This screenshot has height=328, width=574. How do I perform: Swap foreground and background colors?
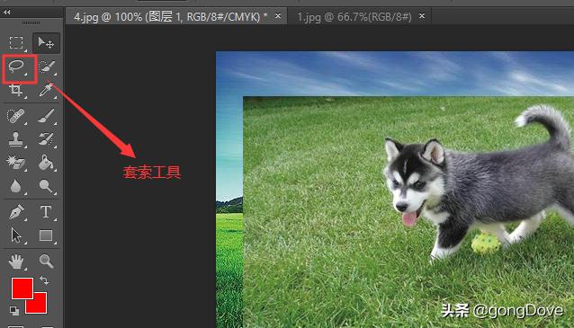(44, 280)
